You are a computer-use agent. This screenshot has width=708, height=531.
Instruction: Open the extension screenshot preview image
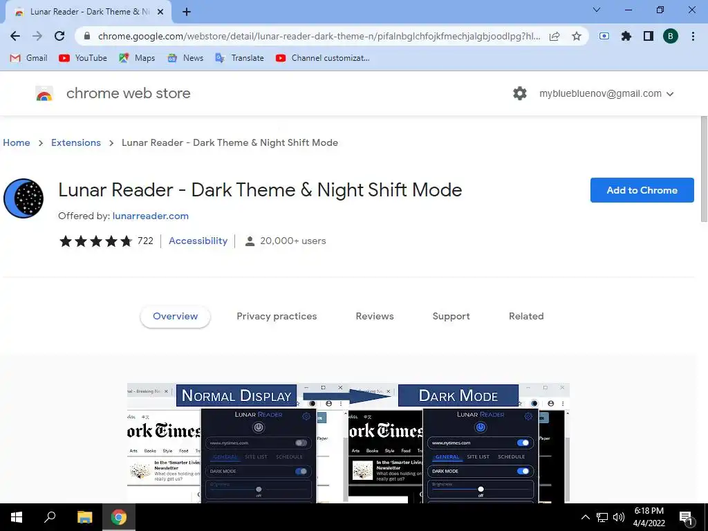click(348, 442)
